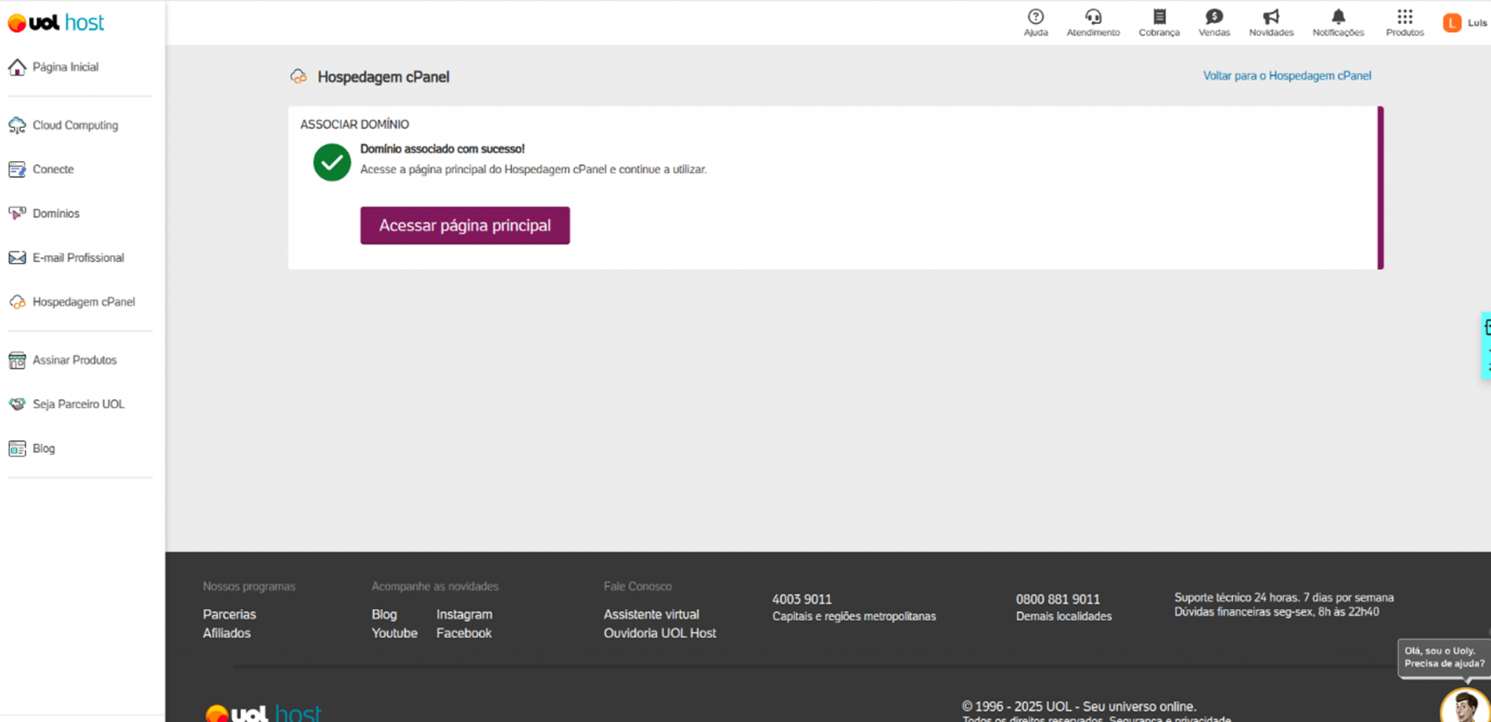Open the Hospedagem cPanel sidebar icon
Screen dimensions: 1491x722
coord(17,301)
